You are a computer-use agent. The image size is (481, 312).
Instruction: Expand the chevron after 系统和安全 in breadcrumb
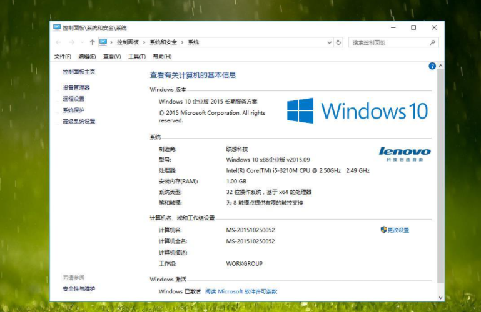[183, 42]
